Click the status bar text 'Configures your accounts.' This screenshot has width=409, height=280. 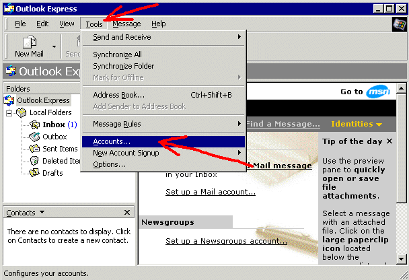point(46,273)
